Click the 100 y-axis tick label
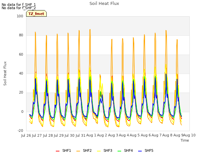 click(20, 16)
